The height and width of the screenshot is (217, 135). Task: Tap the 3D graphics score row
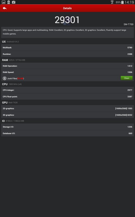point(67,115)
